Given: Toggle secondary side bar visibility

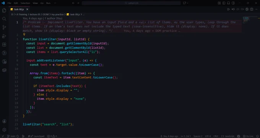Looking at the screenshot, I should pos(233,3).
